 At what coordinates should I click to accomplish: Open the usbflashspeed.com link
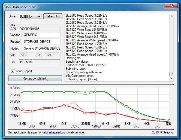click(55, 133)
